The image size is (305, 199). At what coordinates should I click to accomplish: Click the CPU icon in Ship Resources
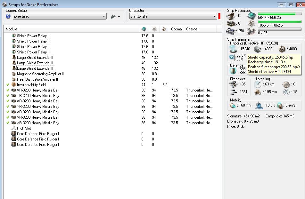tap(251, 16)
